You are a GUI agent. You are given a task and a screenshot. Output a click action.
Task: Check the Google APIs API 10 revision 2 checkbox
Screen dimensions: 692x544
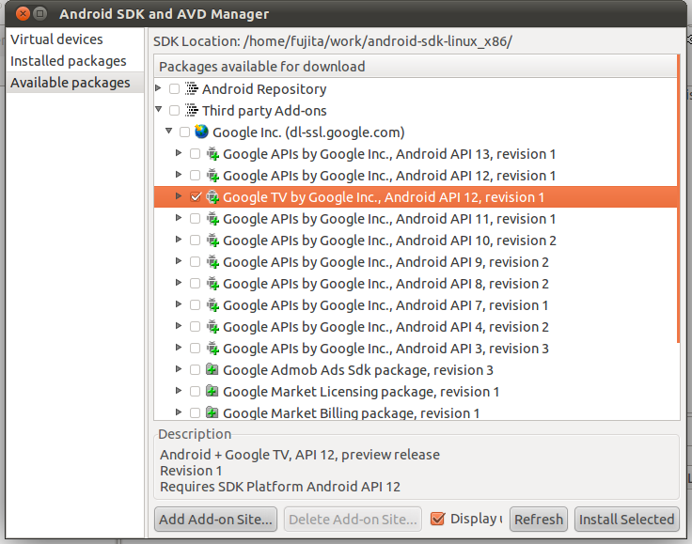point(195,240)
